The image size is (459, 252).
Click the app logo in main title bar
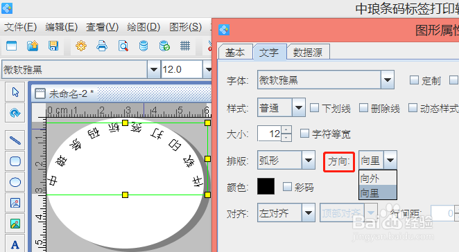(7, 8)
